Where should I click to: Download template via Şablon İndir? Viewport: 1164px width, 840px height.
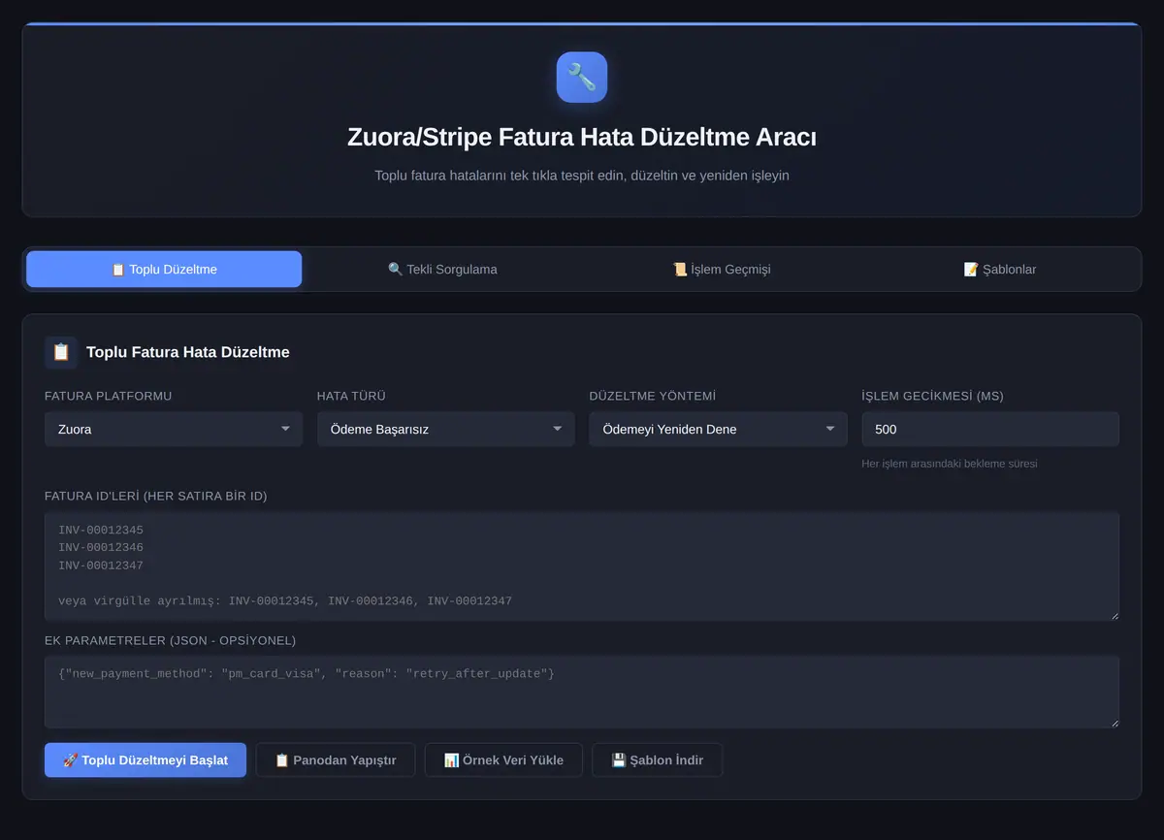pos(657,759)
